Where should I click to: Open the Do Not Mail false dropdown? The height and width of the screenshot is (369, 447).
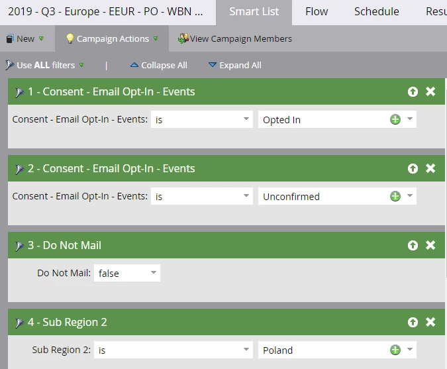pyautogui.click(x=127, y=273)
